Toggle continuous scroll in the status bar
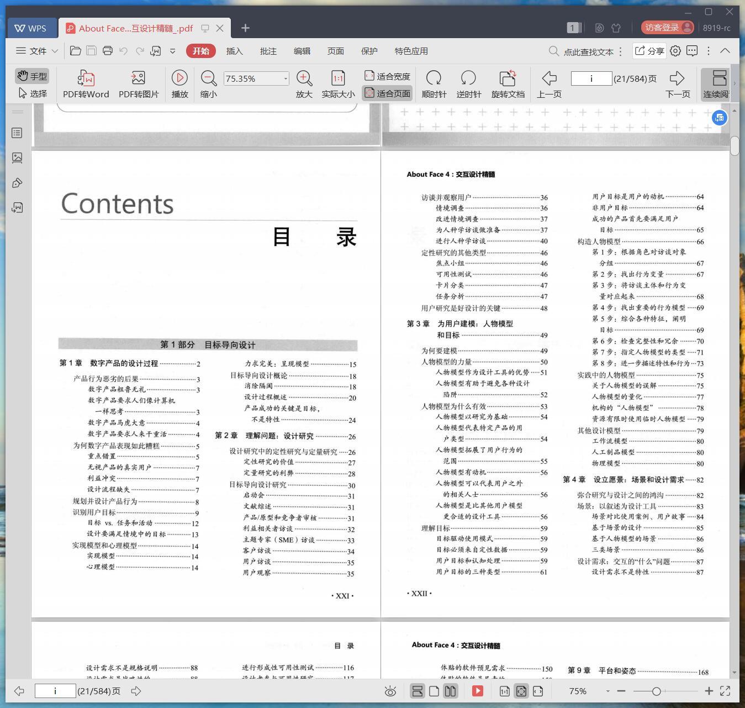The image size is (745, 708). point(418,691)
